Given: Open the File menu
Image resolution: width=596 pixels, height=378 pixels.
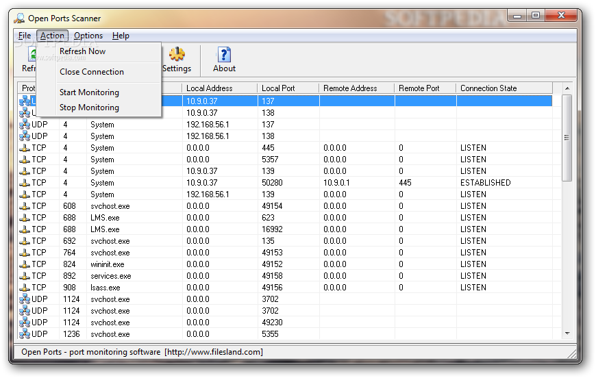Looking at the screenshot, I should 25,36.
